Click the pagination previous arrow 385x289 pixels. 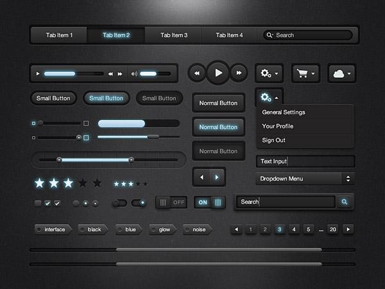(x=235, y=229)
